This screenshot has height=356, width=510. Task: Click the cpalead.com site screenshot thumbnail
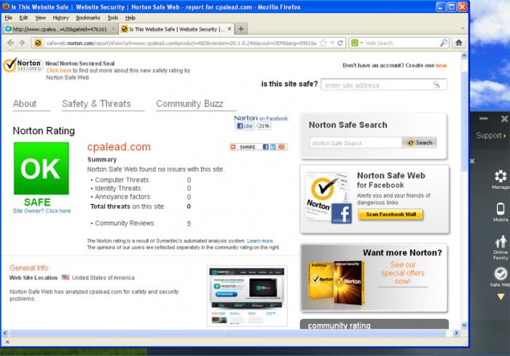247,296
